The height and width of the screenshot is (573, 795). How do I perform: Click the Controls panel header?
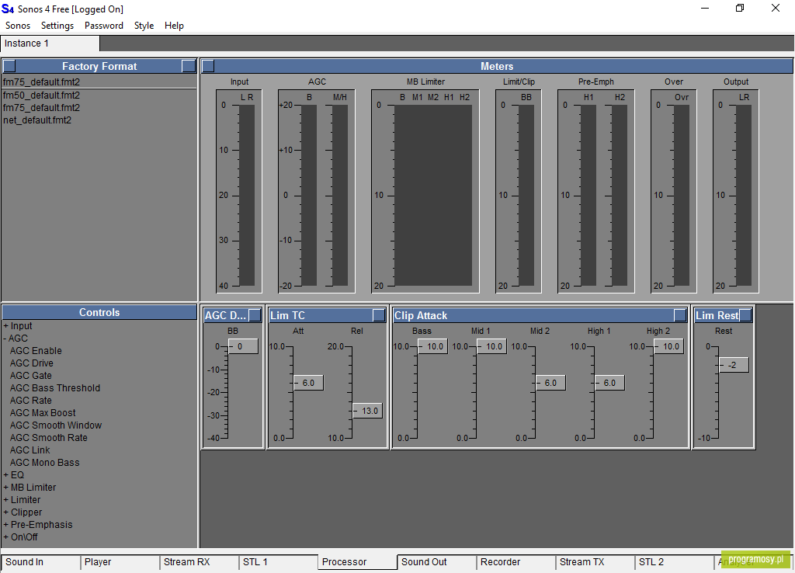[99, 312]
